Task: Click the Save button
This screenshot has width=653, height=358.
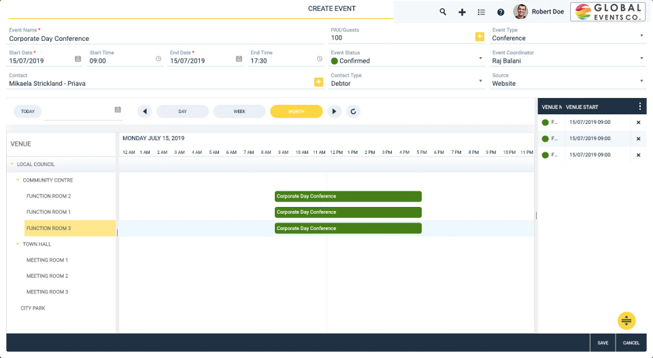Action: (603, 343)
